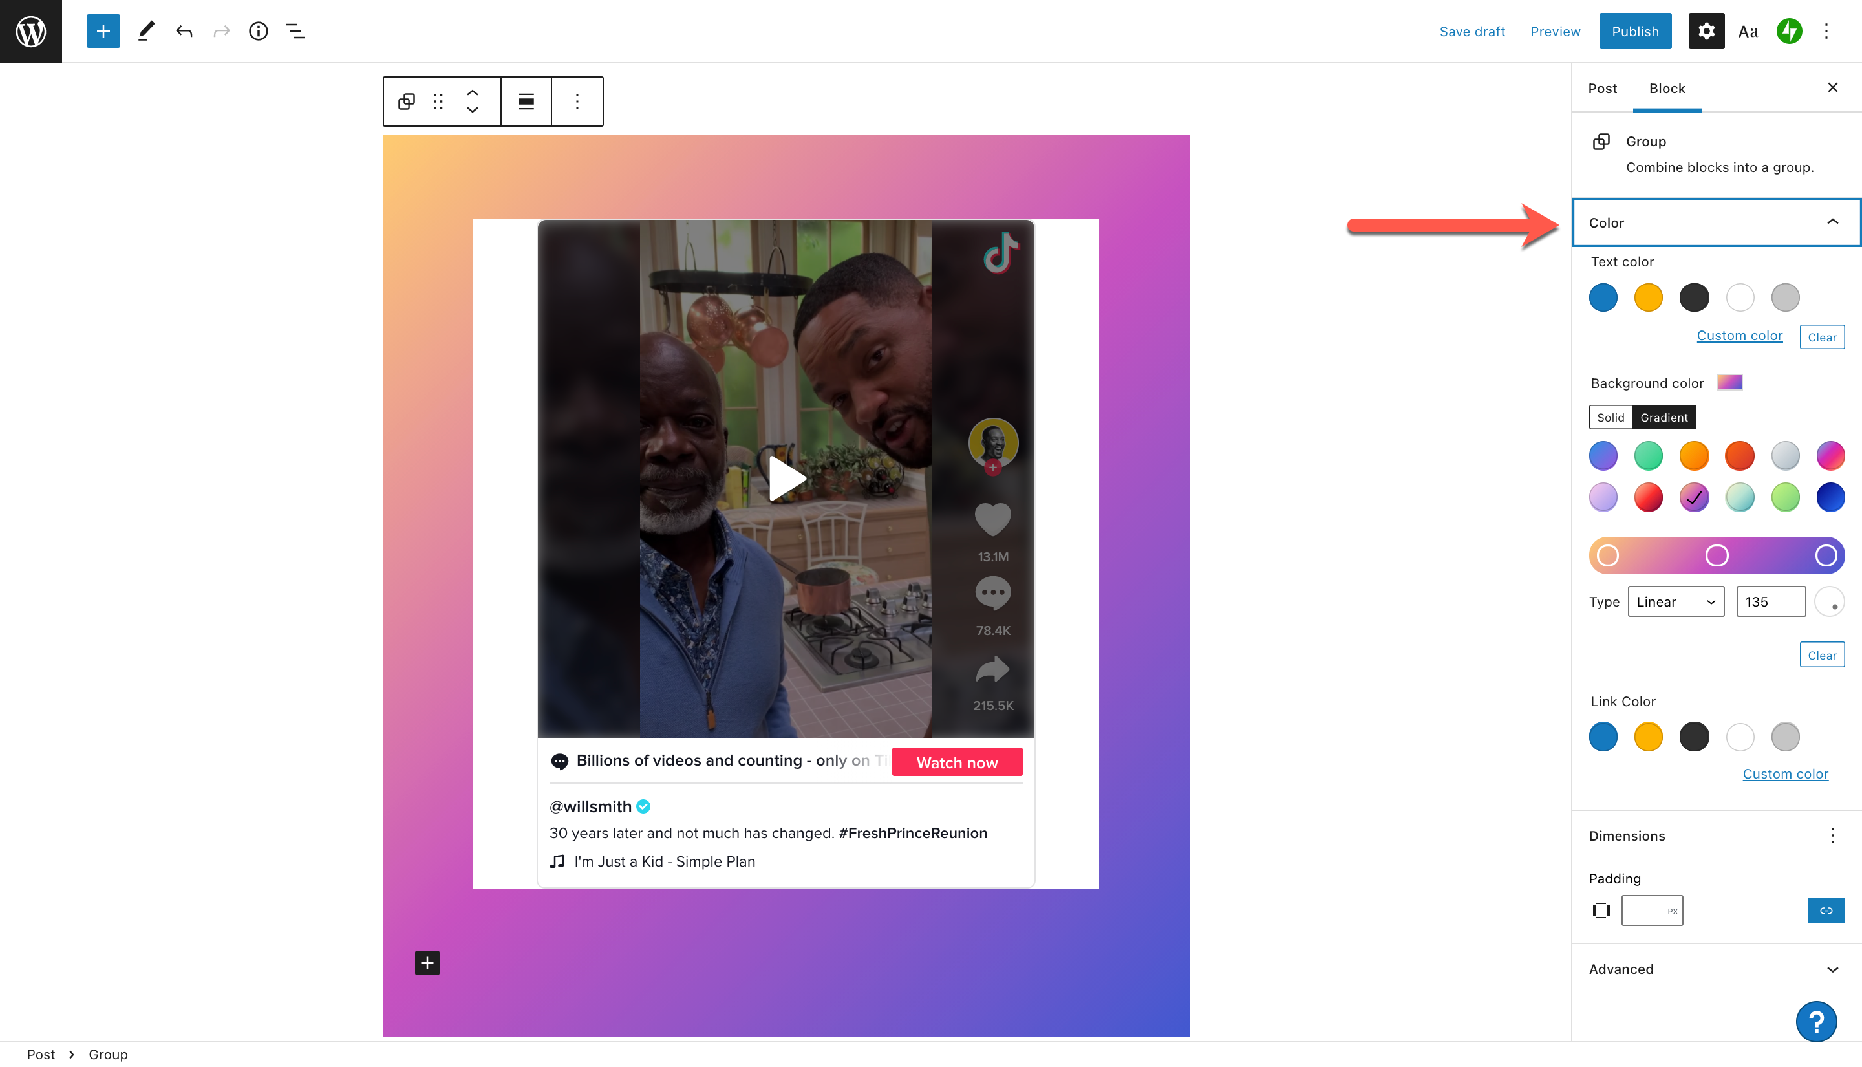Viewport: 1862px width, 1067px height.
Task: Select the checked purple gradient swatch
Action: 1693,497
